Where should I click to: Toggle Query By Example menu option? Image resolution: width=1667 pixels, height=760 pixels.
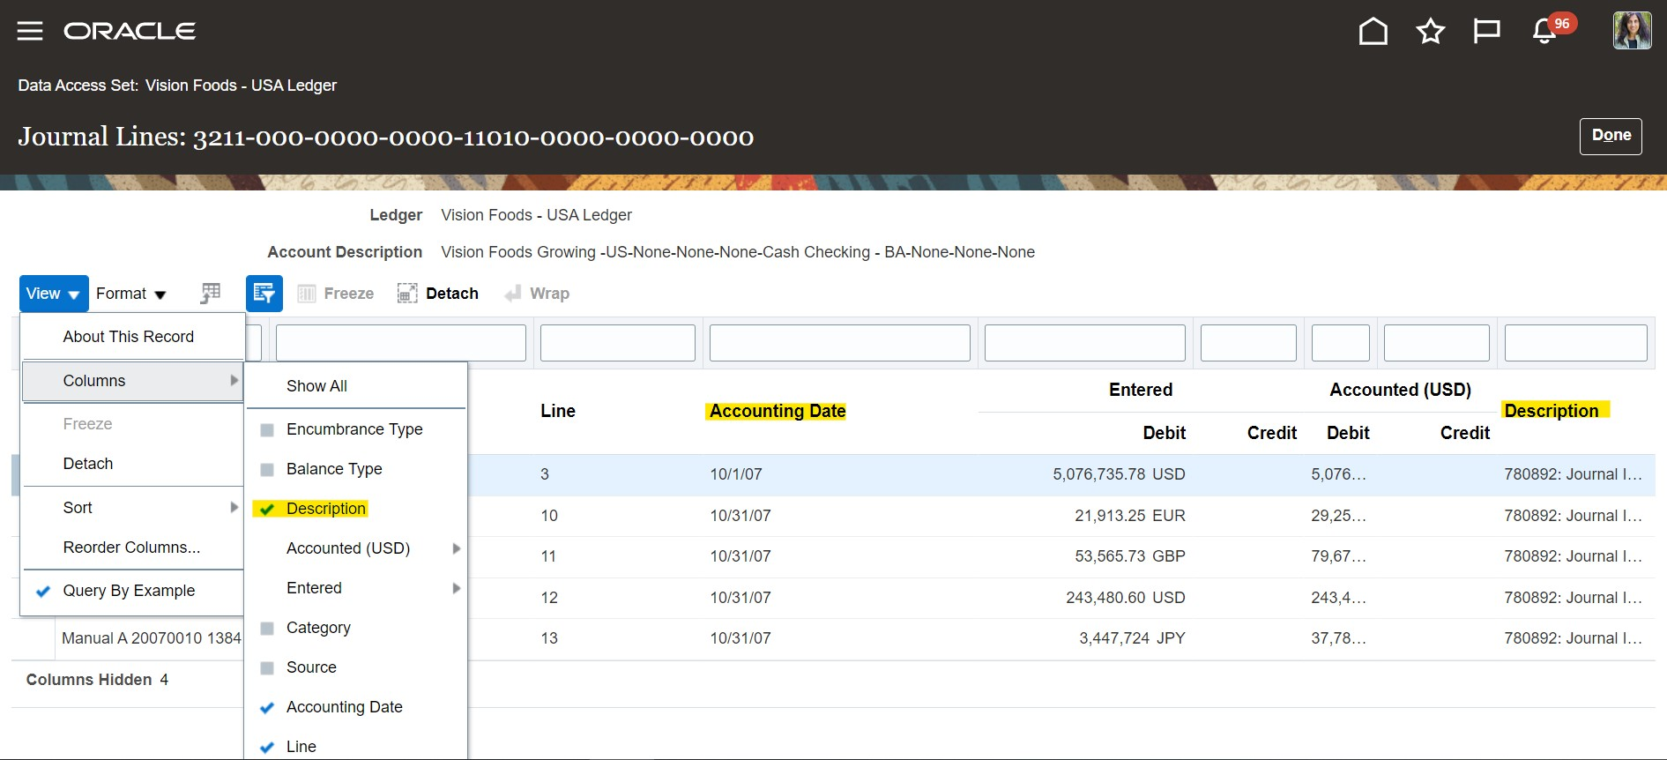coord(132,591)
